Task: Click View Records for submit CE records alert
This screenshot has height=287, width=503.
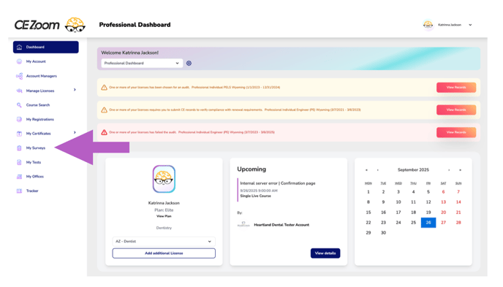Action: (x=456, y=110)
